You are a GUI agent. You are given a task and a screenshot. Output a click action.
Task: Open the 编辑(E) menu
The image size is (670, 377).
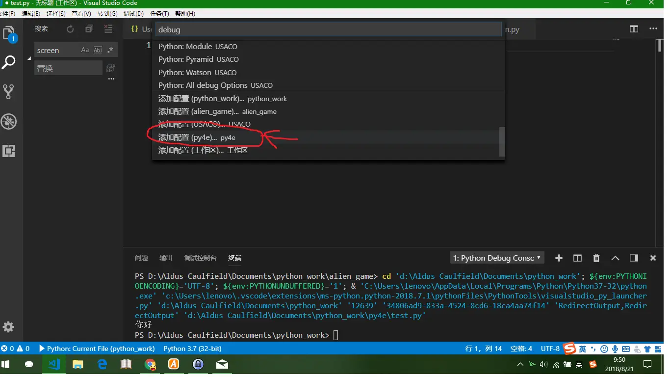(x=31, y=14)
